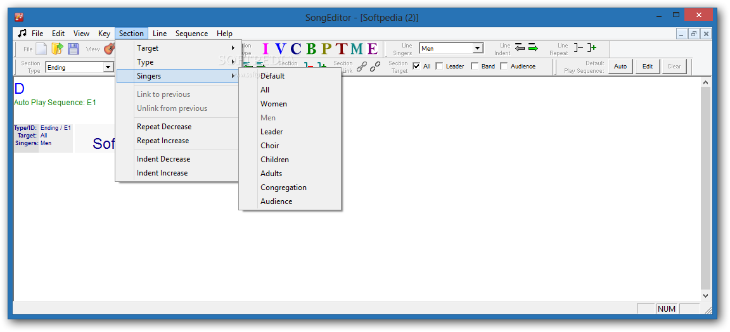Choose Repeat Increase from Section menu
Image resolution: width=730 pixels, height=332 pixels.
point(178,141)
